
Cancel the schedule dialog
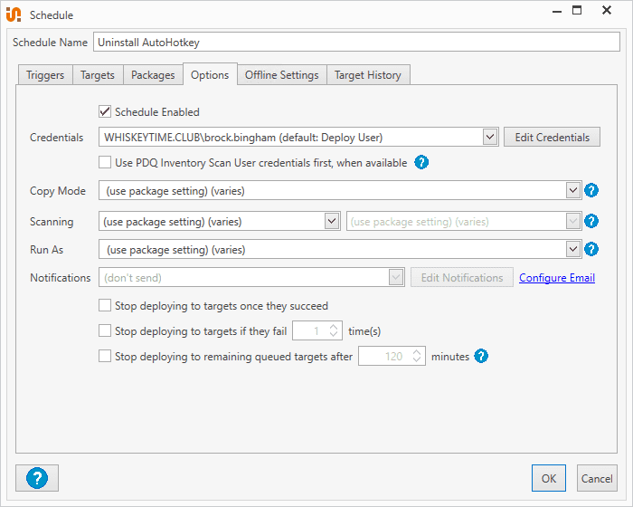597,478
